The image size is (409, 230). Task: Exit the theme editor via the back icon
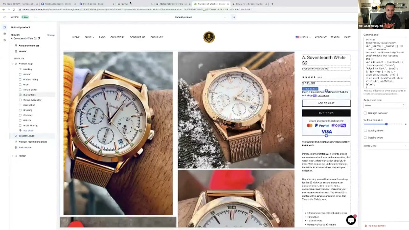coord(4,17)
